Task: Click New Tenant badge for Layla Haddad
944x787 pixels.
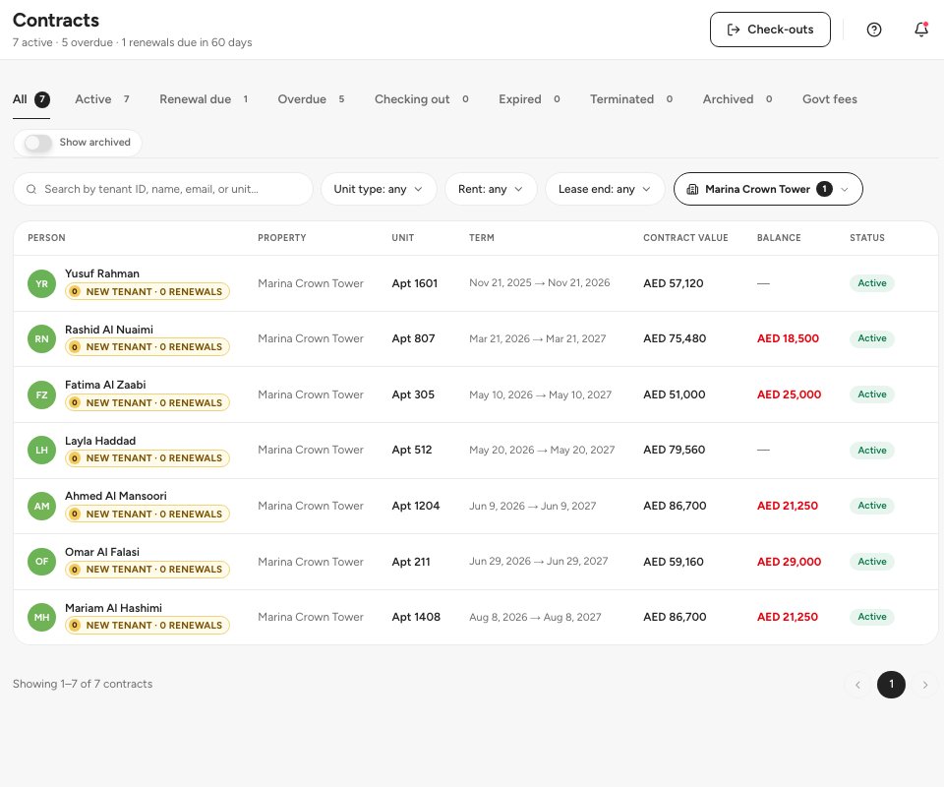Action: pyautogui.click(x=147, y=458)
